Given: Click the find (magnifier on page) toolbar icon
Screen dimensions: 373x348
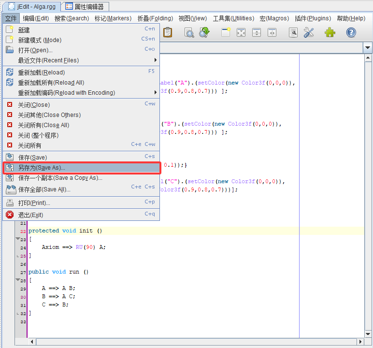Looking at the screenshot, I should point(189,32).
